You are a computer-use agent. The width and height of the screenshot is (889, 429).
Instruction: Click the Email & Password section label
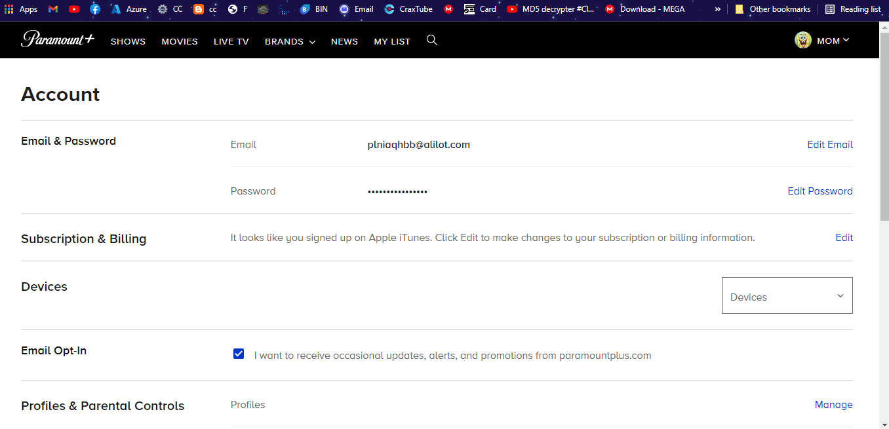pyautogui.click(x=68, y=141)
